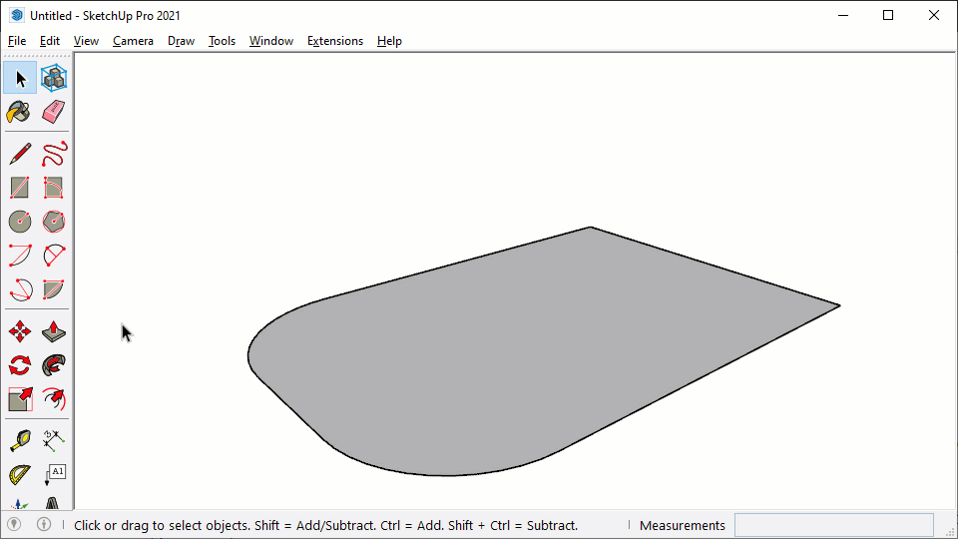Select the Dimensions tool
This screenshot has width=958, height=539.
(54, 440)
